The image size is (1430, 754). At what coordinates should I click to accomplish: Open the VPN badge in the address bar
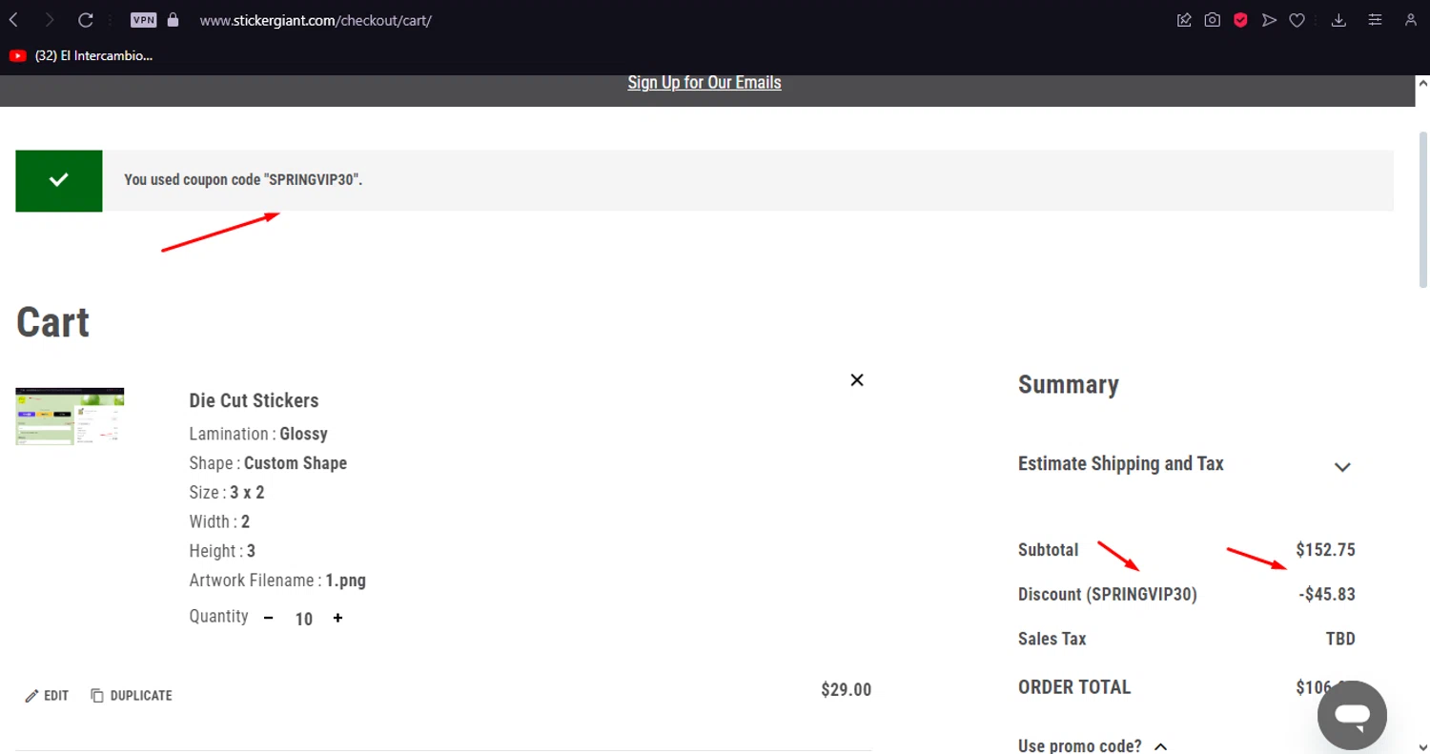(x=143, y=19)
